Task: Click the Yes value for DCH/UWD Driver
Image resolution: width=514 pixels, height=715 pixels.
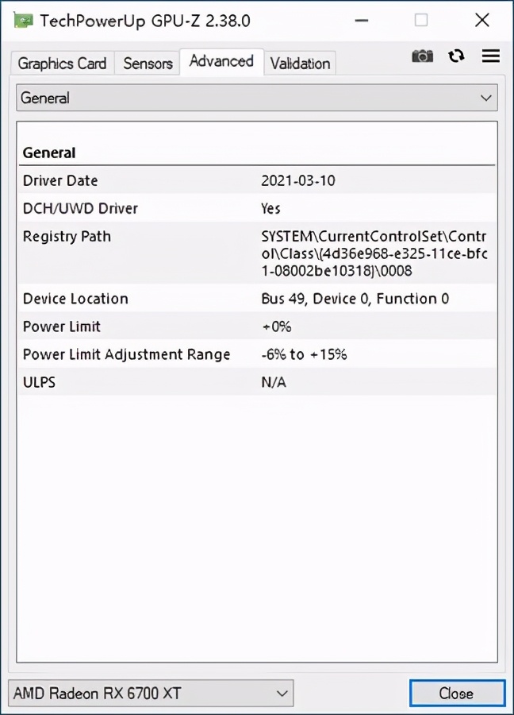Action: [270, 208]
